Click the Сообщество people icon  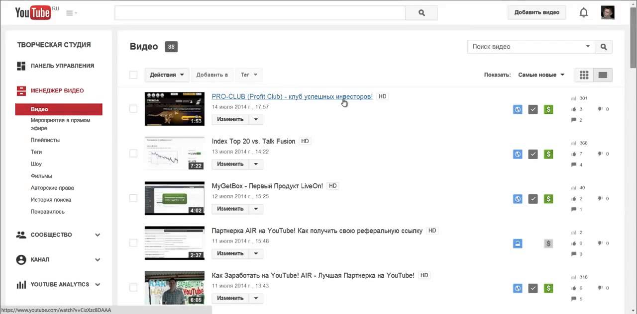(x=21, y=235)
